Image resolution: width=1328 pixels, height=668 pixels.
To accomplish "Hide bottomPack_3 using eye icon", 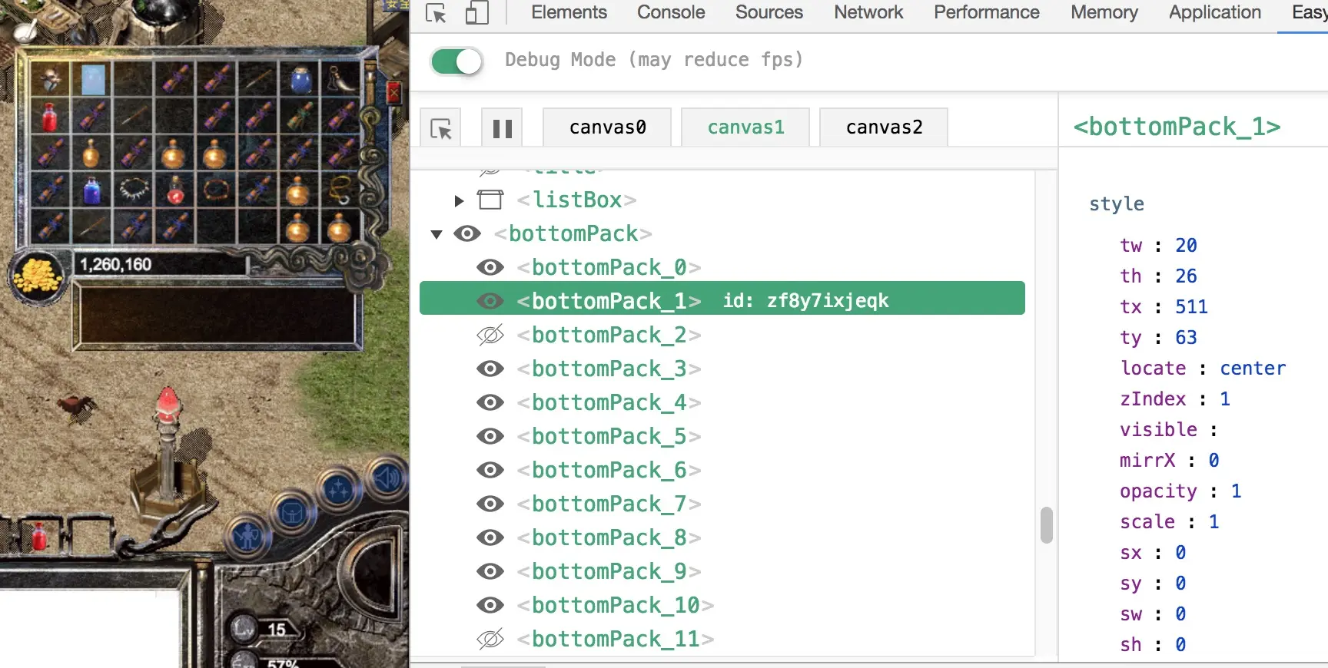I will pyautogui.click(x=490, y=369).
